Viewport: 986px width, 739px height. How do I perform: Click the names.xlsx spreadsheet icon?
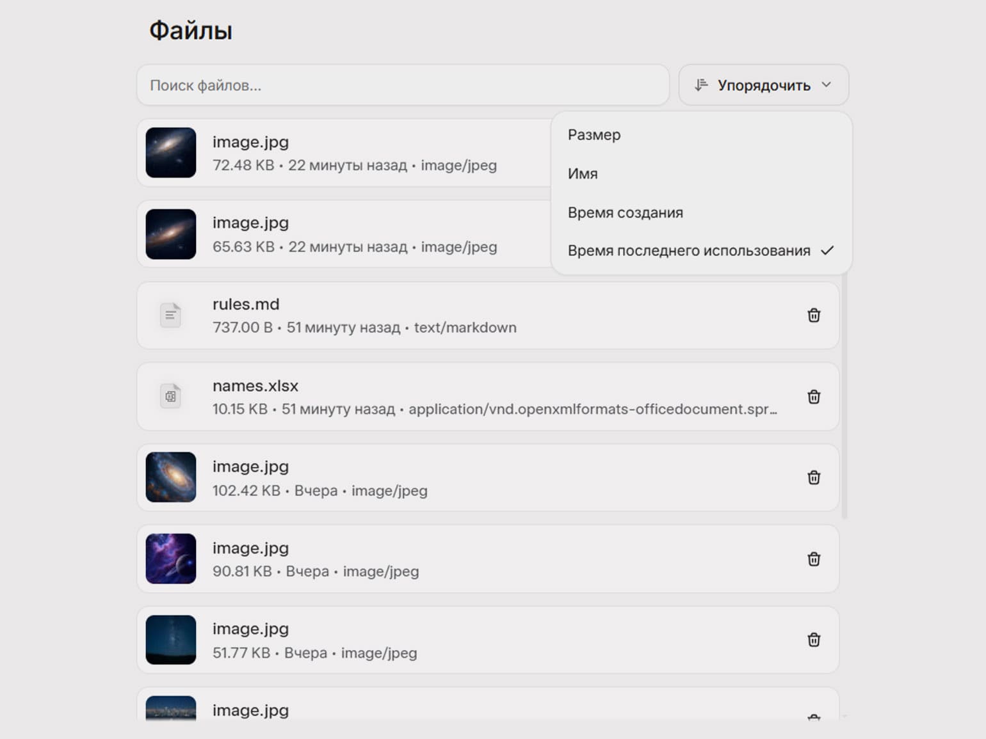click(x=170, y=397)
